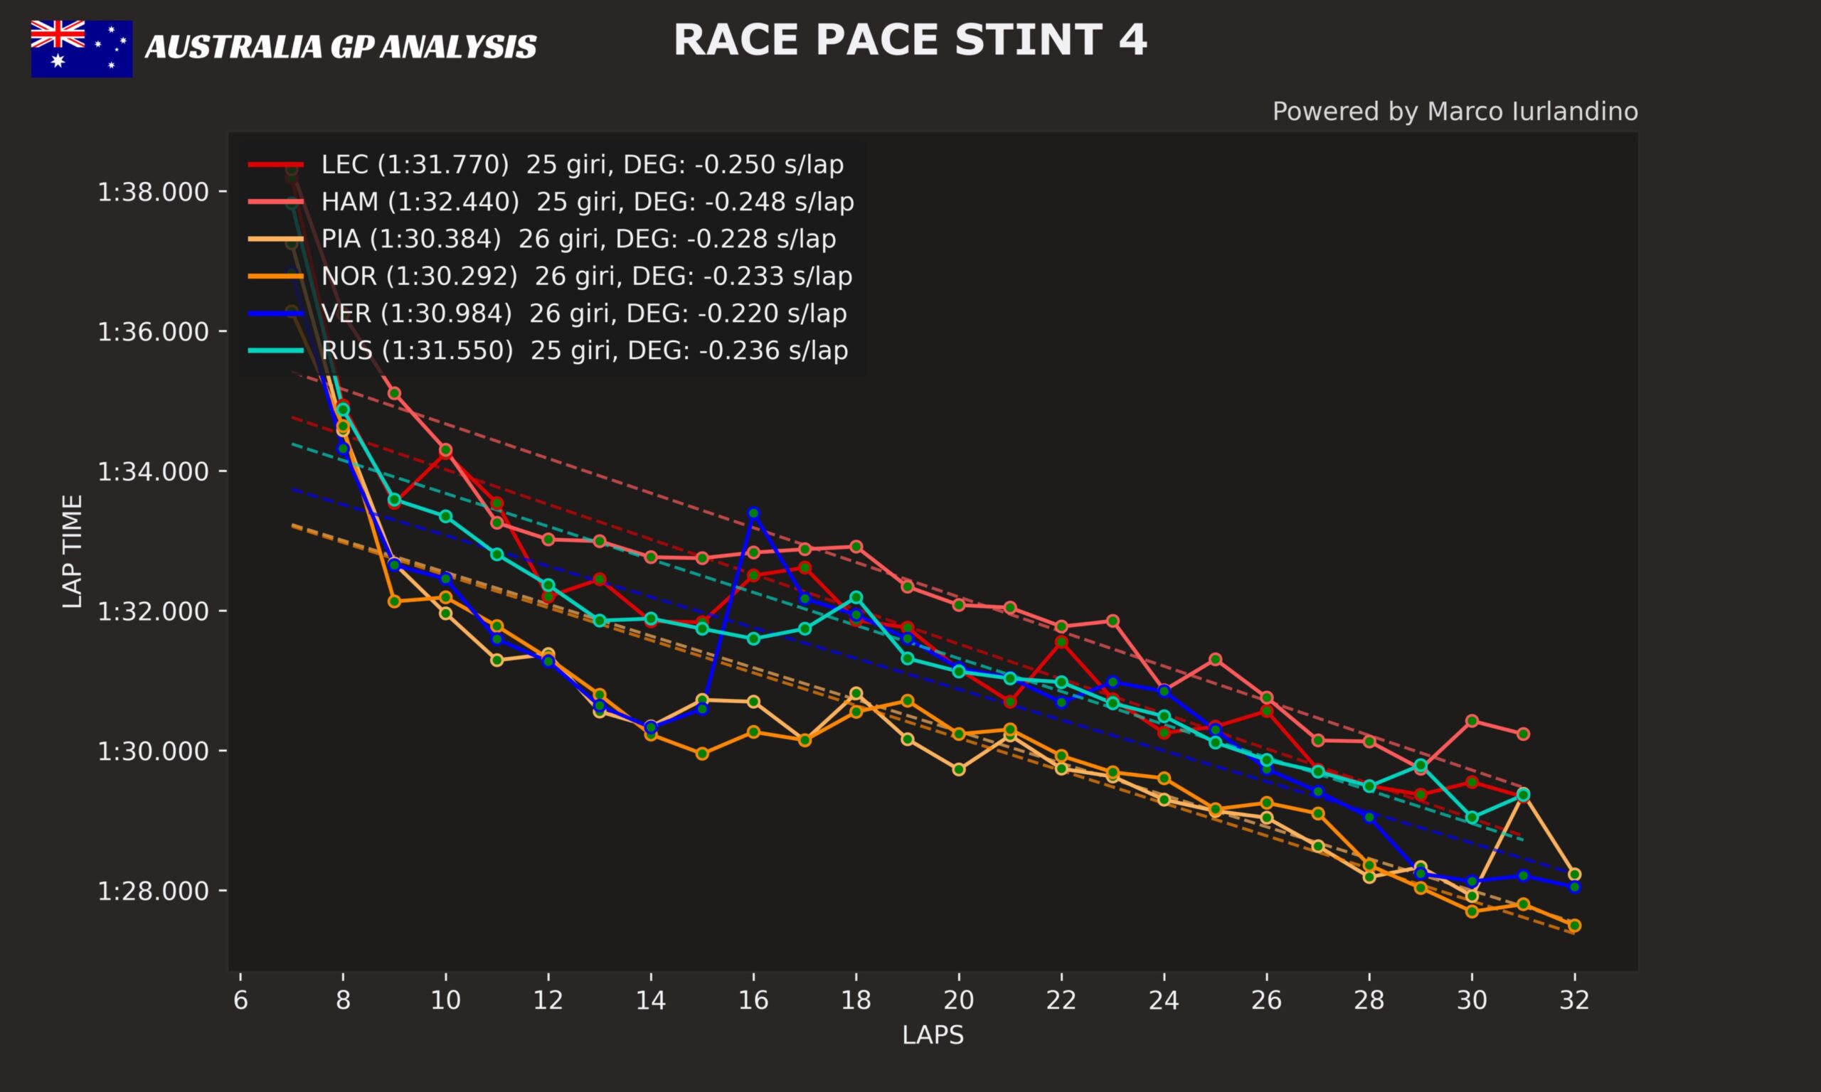Select the 'AUSTRALIA GP ANALYSIS' heading text
This screenshot has height=1092, width=1821.
click(x=341, y=47)
